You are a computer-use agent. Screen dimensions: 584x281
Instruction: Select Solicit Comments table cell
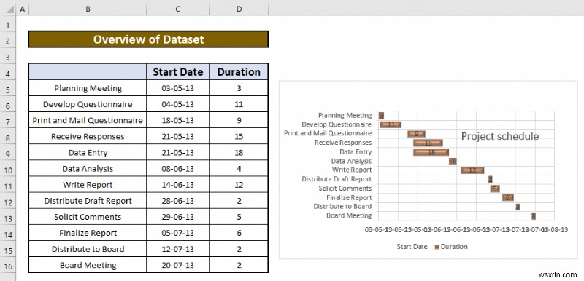[88, 217]
